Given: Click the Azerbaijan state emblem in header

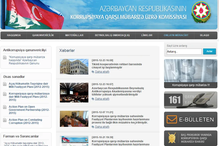Looking at the screenshot, I should (201, 12).
